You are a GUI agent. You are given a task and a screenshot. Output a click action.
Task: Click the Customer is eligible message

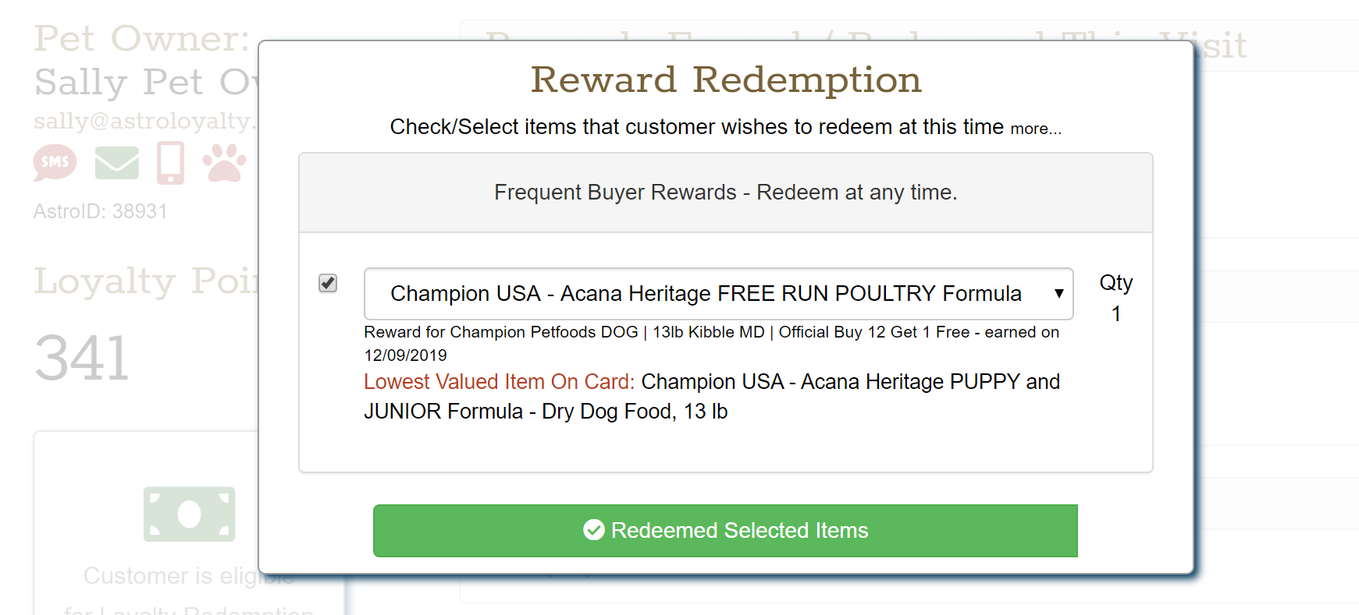[168, 576]
